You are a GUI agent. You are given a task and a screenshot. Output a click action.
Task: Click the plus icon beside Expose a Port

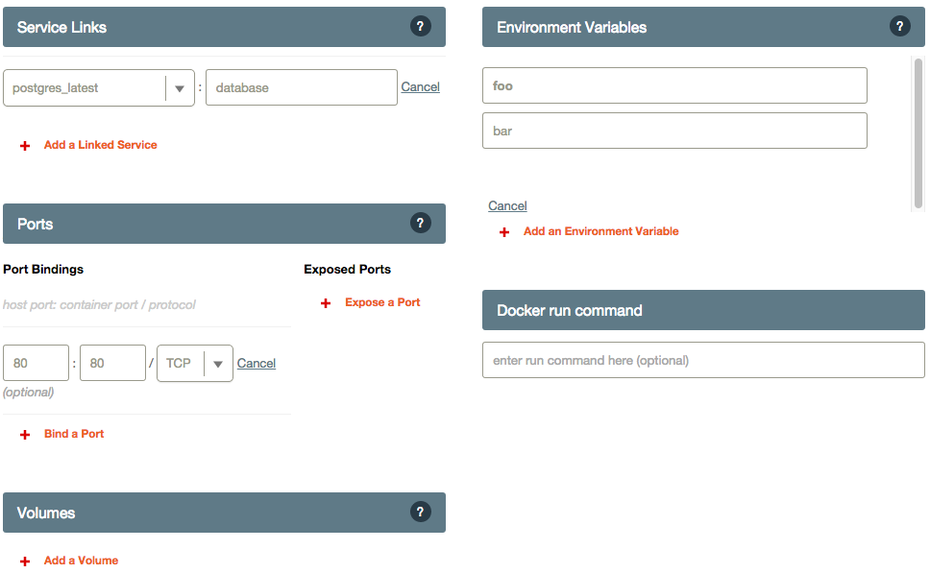tap(325, 302)
